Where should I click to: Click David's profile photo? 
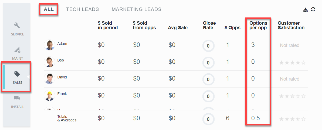coord(49,78)
